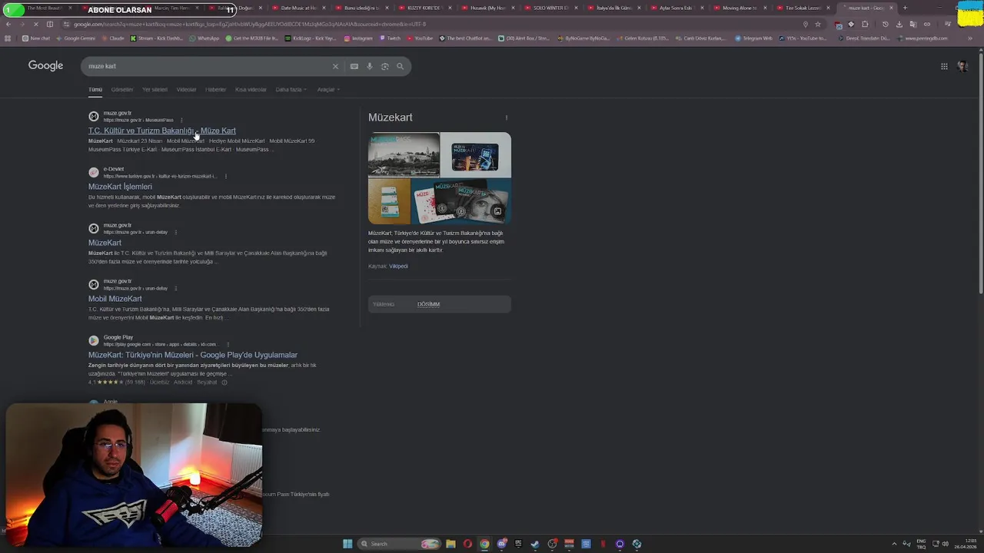Viewport: 984px width, 553px height.
Task: Open the MüzeKart muze.gov.tr result link
Action: (x=105, y=243)
